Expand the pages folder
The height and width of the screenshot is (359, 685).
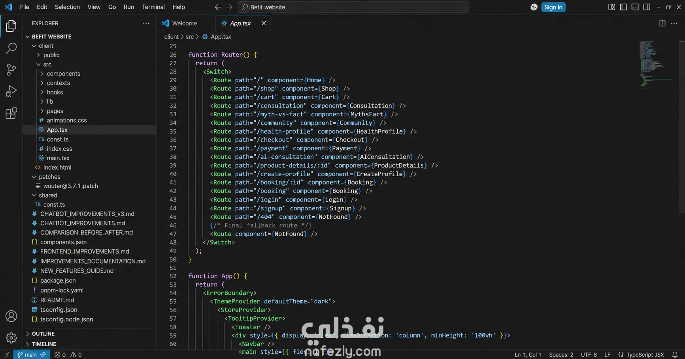point(55,111)
